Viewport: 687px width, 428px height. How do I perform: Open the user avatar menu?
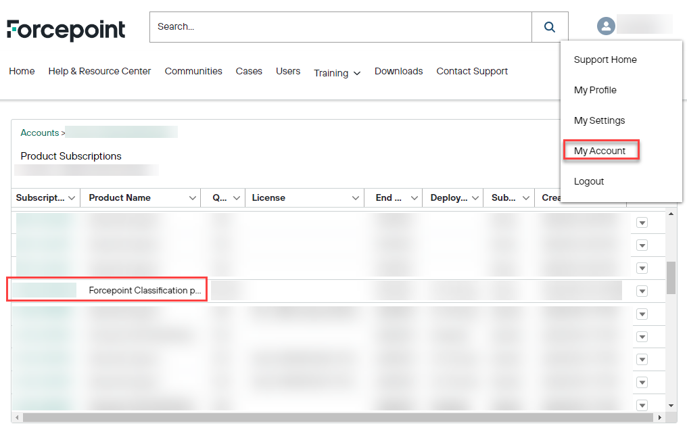pos(606,25)
